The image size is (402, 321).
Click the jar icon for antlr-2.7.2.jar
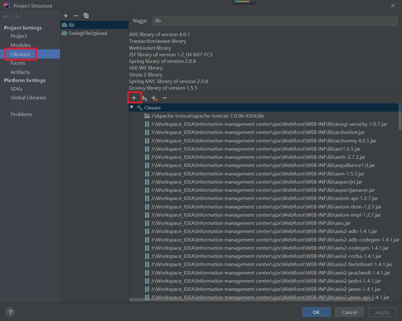[147, 157]
